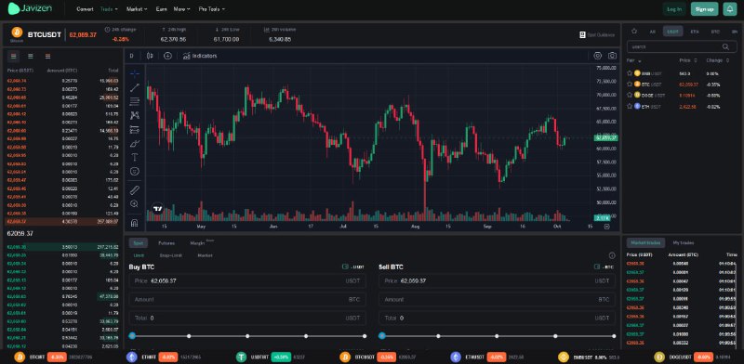Image resolution: width=744 pixels, height=364 pixels.
Task: Show favorites star tab in pairs panel
Action: pos(634,32)
